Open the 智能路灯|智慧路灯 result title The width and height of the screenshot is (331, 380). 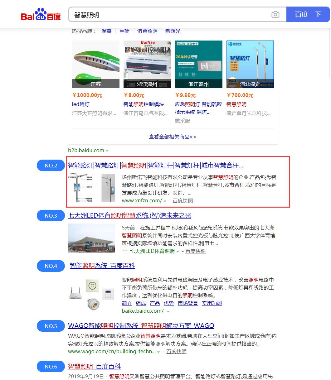155,165
